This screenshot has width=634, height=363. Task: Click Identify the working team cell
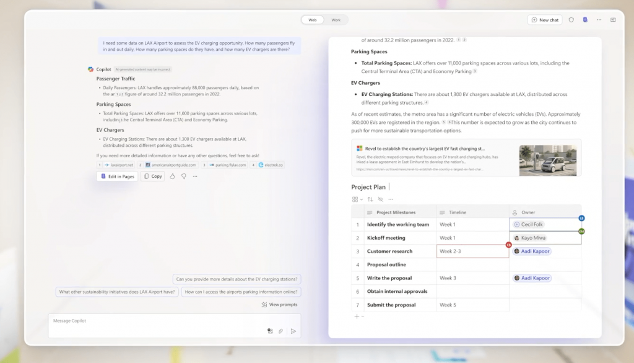[400, 224]
